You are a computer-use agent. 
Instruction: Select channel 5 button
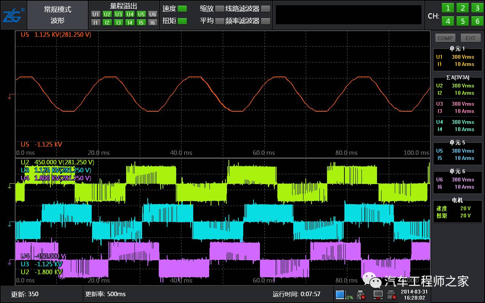point(463,21)
